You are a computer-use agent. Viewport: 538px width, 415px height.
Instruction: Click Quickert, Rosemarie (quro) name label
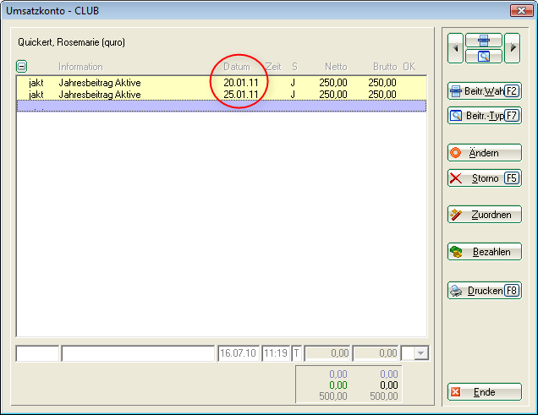pyautogui.click(x=71, y=42)
